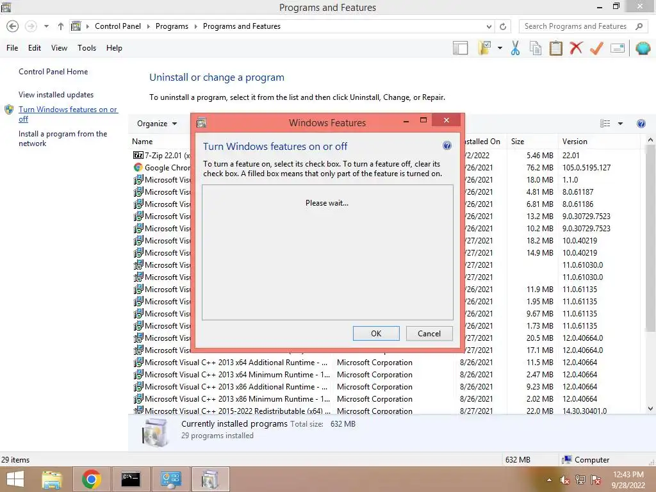Screen dimensions: 656x492
Task: Click the Programs and Features taskbar icon
Action: (x=210, y=479)
